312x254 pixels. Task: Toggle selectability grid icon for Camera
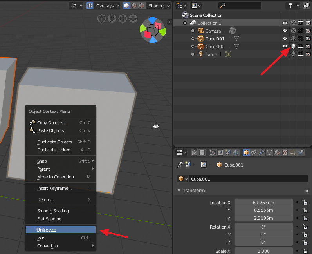click(301, 31)
